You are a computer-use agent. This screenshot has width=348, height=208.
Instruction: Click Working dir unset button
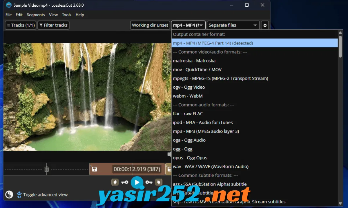click(150, 25)
